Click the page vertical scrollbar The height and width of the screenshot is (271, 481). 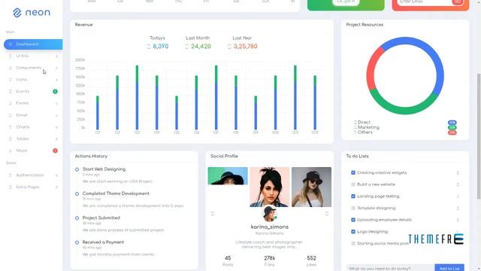pos(478,136)
